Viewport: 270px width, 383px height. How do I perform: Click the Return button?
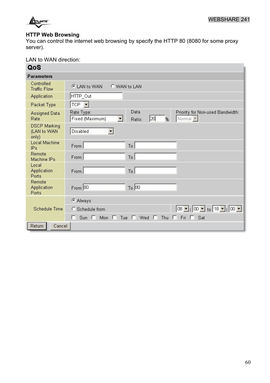point(37,226)
